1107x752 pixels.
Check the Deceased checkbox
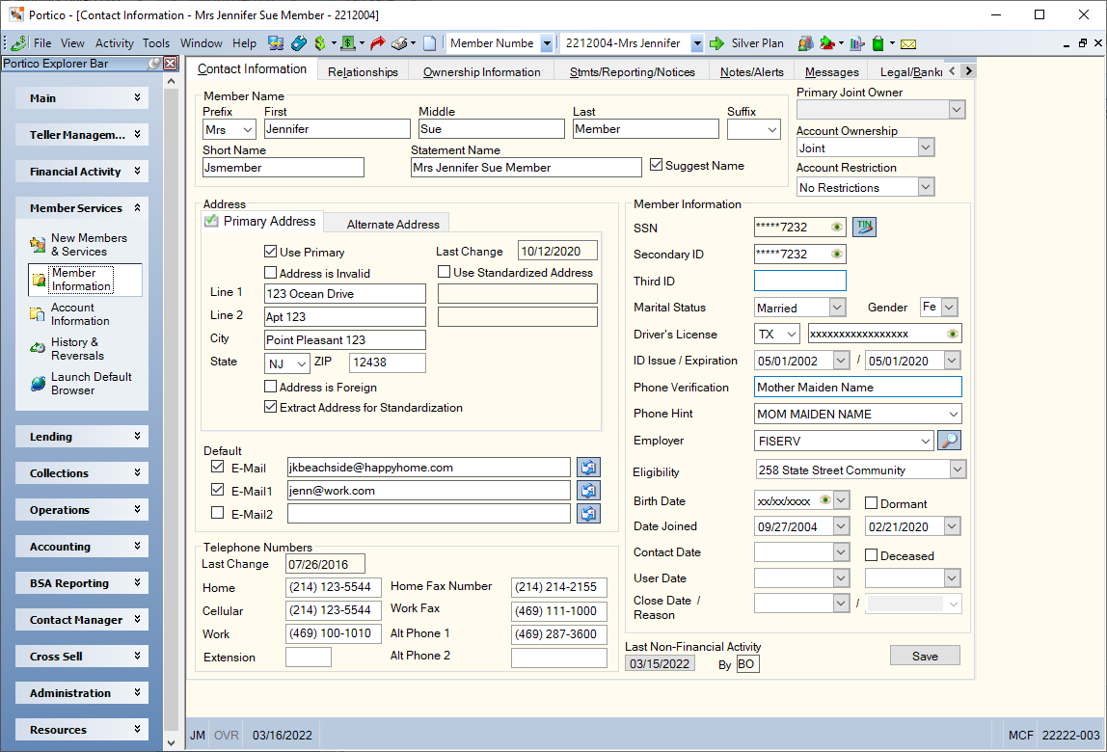tap(871, 555)
